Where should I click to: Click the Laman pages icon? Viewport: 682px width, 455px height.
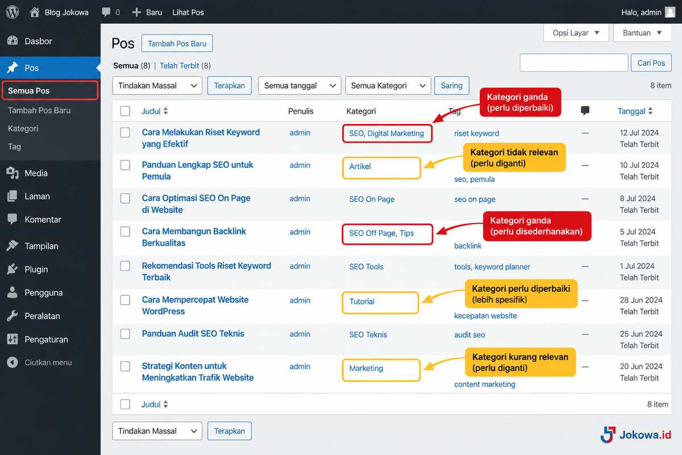click(x=13, y=196)
